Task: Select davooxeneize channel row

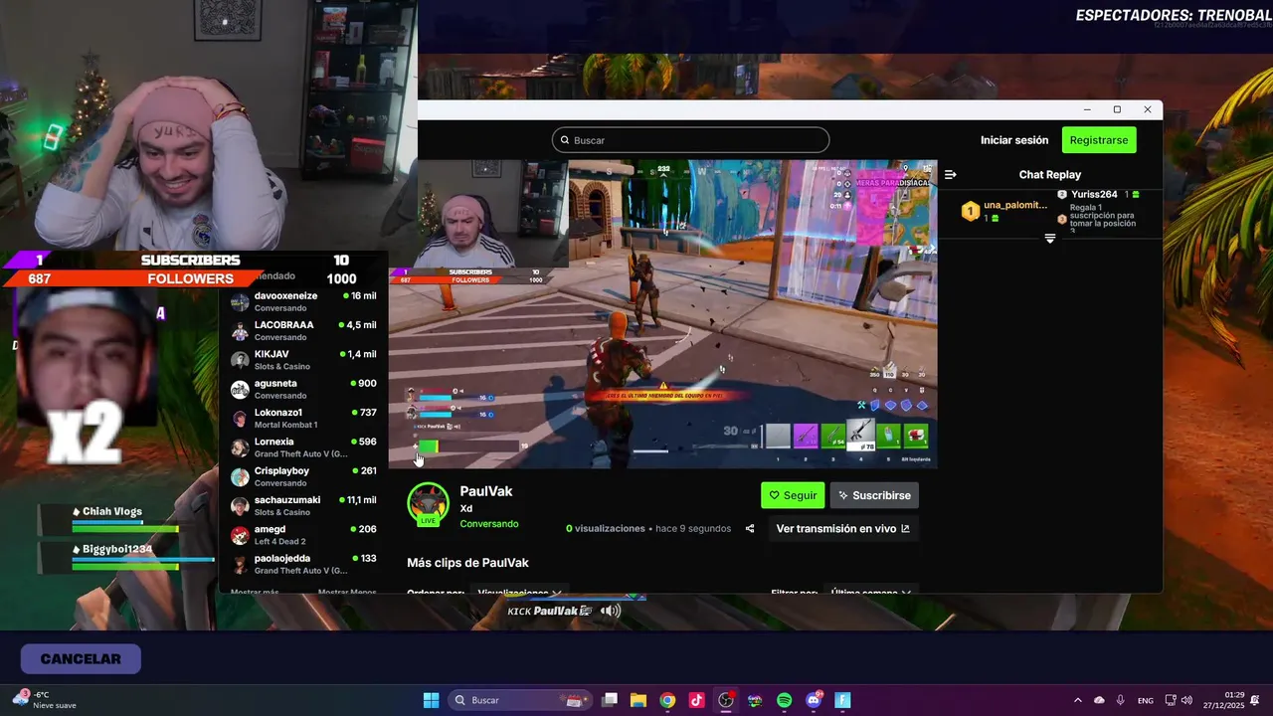Action: click(x=302, y=301)
